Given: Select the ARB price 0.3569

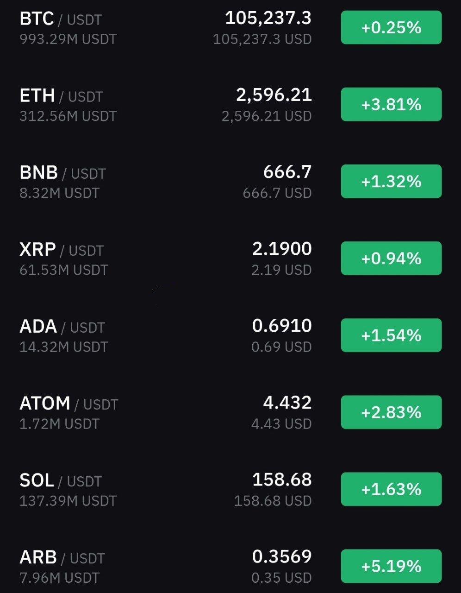Looking at the screenshot, I should tap(282, 556).
